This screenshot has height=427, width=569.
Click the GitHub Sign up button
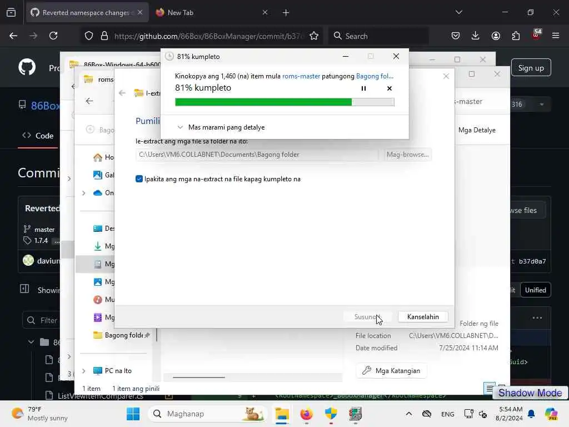point(531,68)
